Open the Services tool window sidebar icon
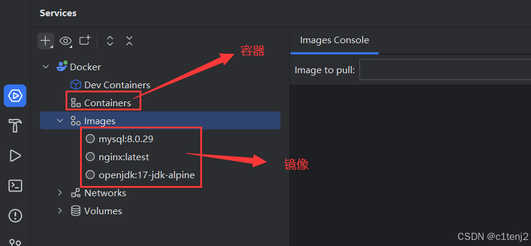 click(x=15, y=96)
